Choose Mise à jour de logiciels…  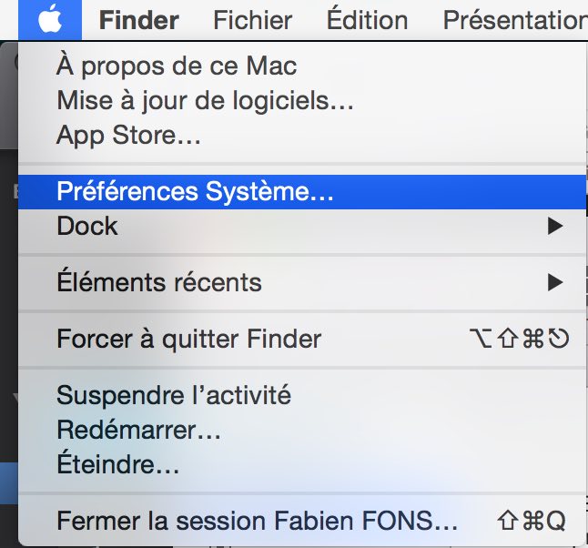pos(205,101)
